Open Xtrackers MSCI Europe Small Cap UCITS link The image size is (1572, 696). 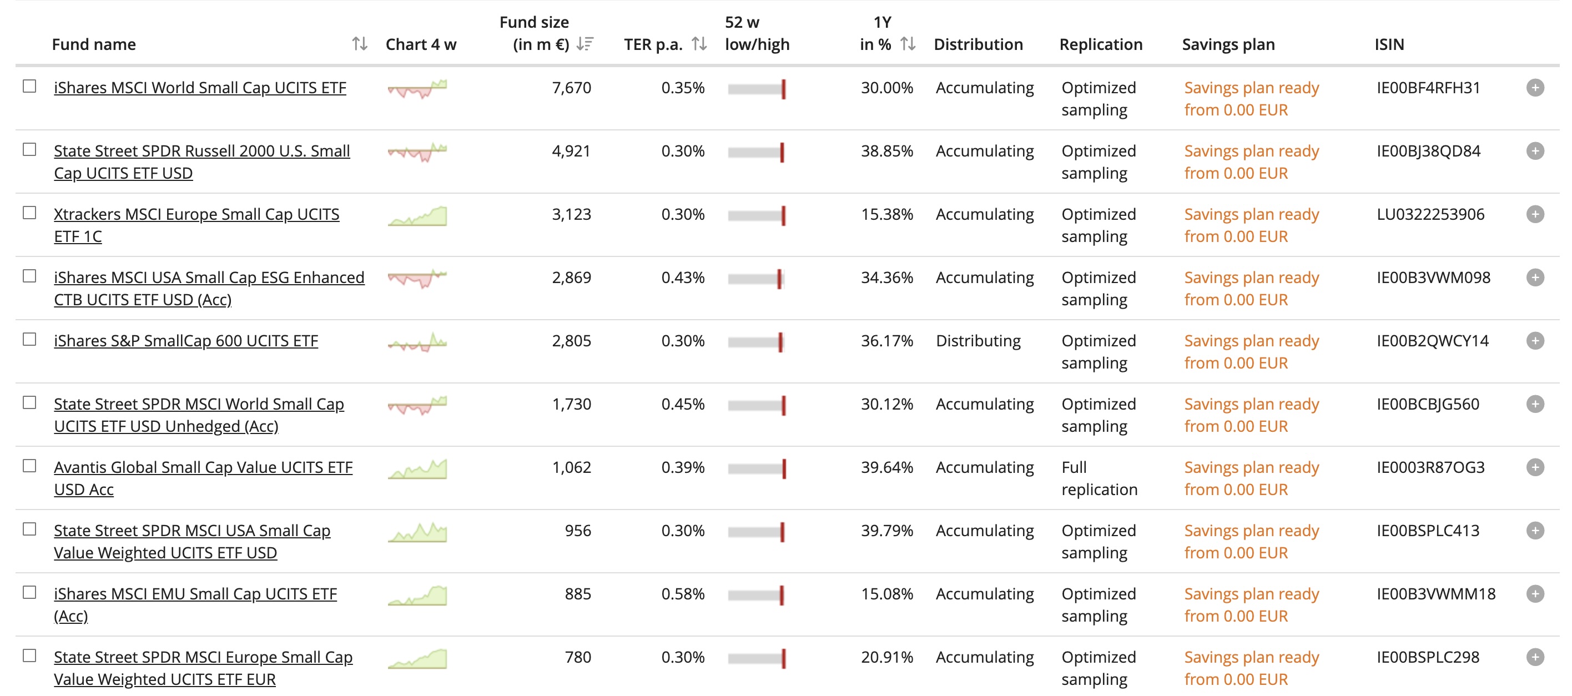pyautogui.click(x=196, y=225)
